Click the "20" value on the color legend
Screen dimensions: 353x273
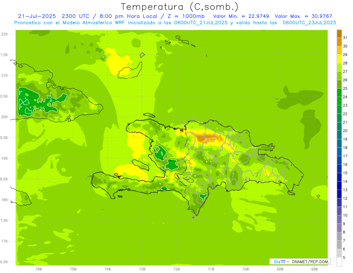pos(345,131)
